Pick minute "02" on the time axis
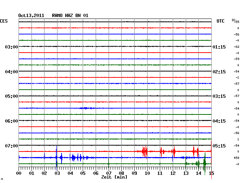This screenshot has width=241, height=183. pos(44,173)
